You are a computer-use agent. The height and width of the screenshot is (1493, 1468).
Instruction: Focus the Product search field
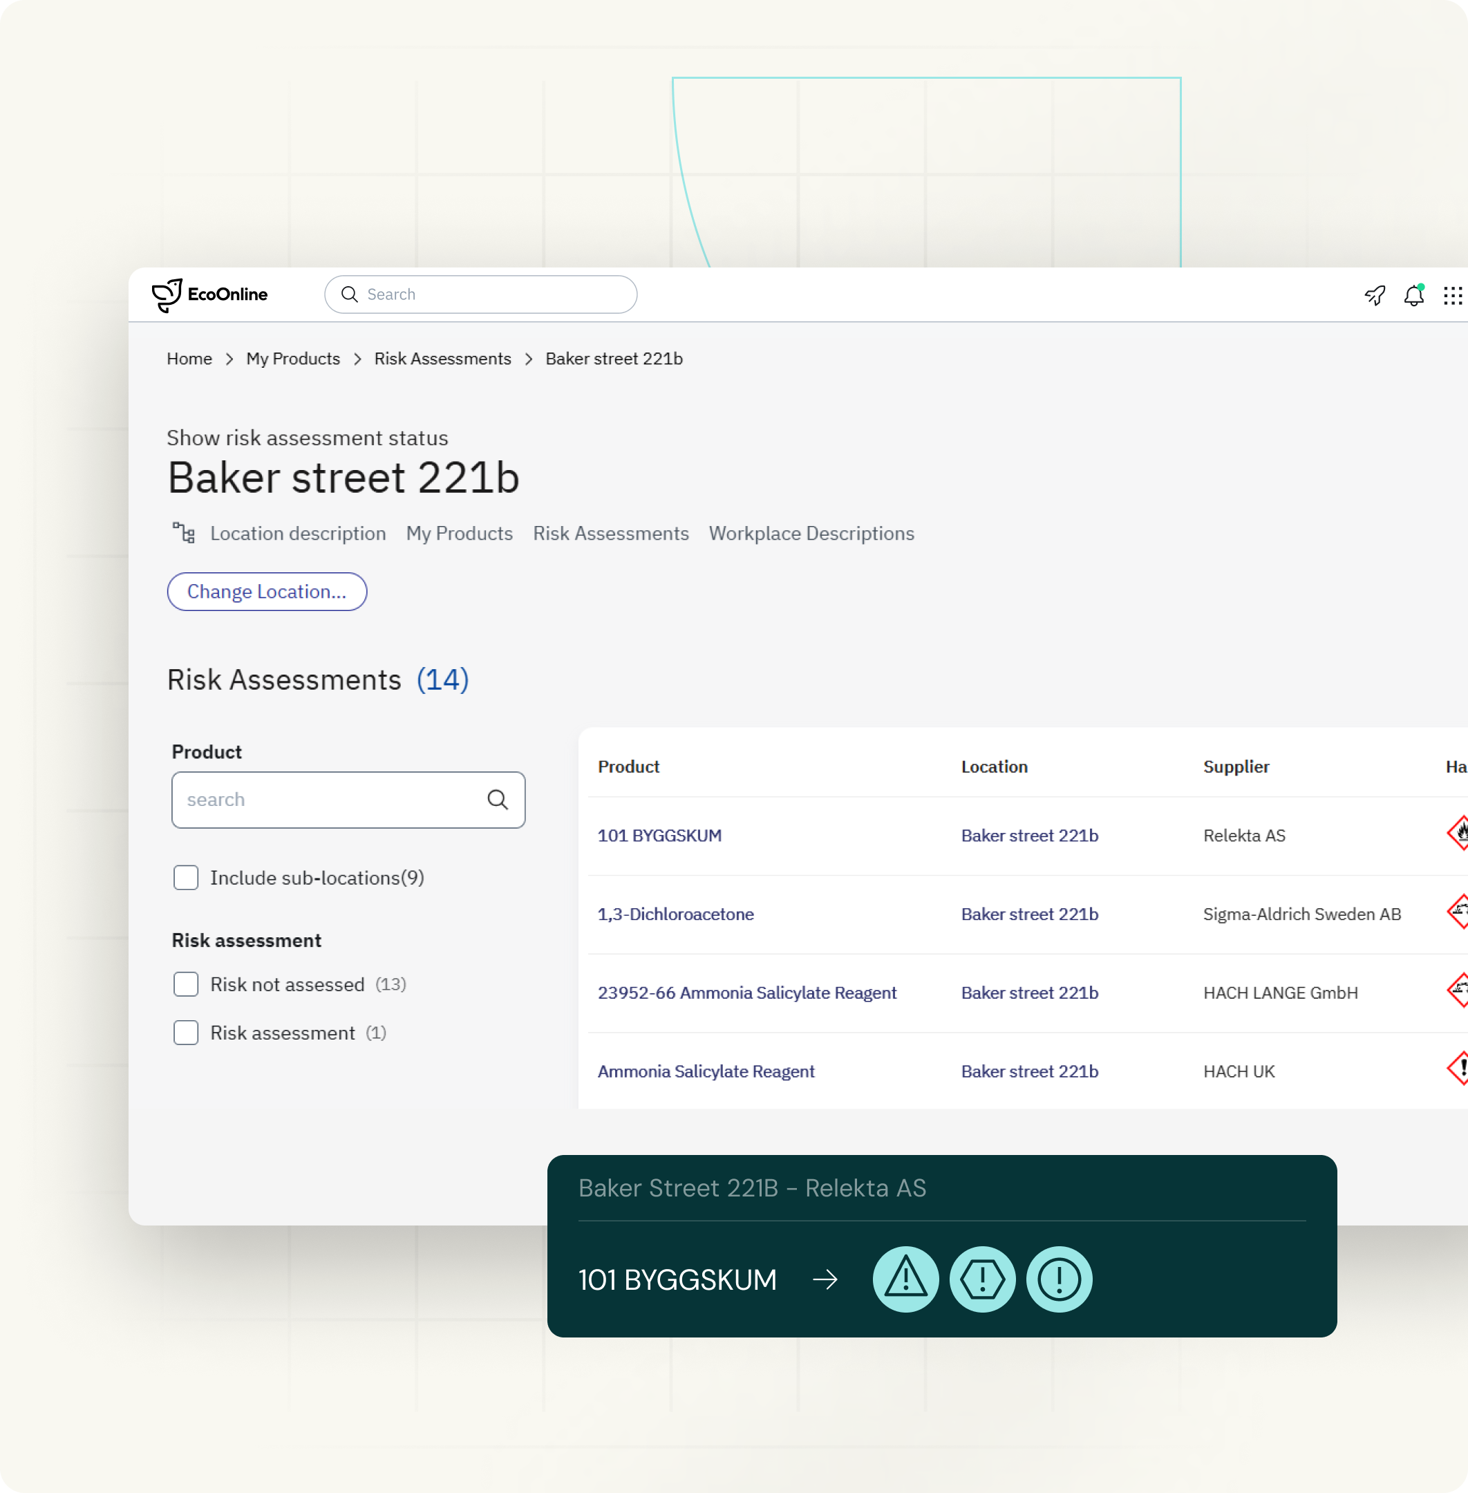pos(348,800)
